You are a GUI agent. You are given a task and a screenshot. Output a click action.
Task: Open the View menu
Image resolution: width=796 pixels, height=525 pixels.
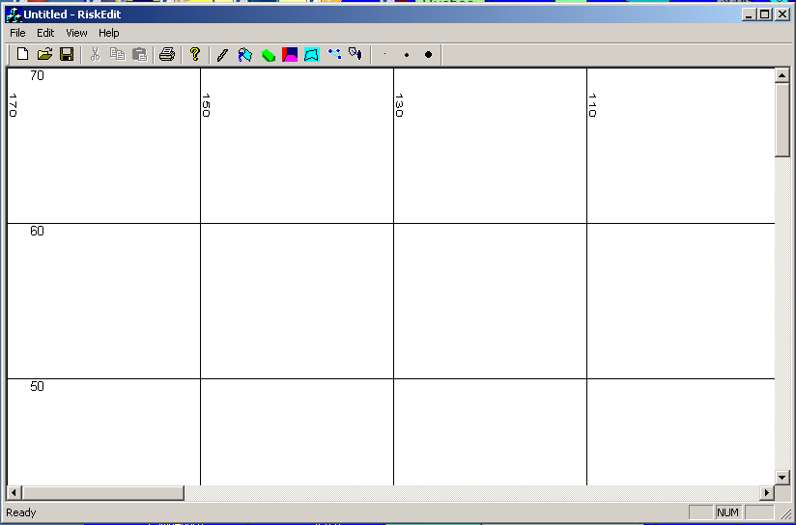click(x=76, y=33)
